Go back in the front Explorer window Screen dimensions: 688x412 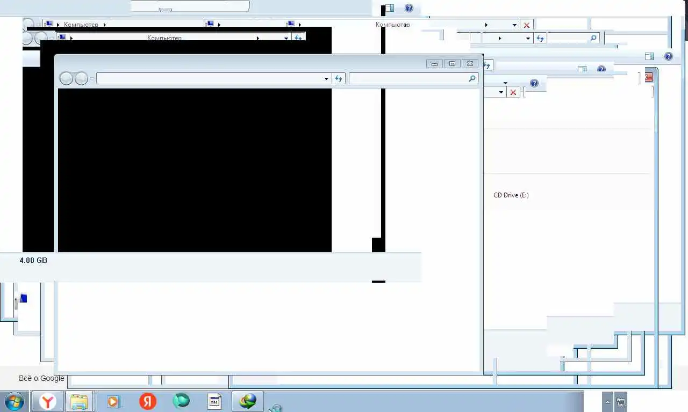(x=66, y=79)
